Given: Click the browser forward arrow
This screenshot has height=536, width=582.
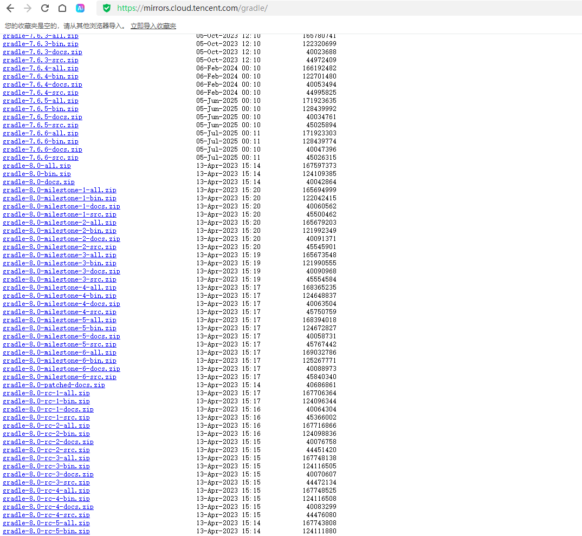Looking at the screenshot, I should (x=28, y=8).
